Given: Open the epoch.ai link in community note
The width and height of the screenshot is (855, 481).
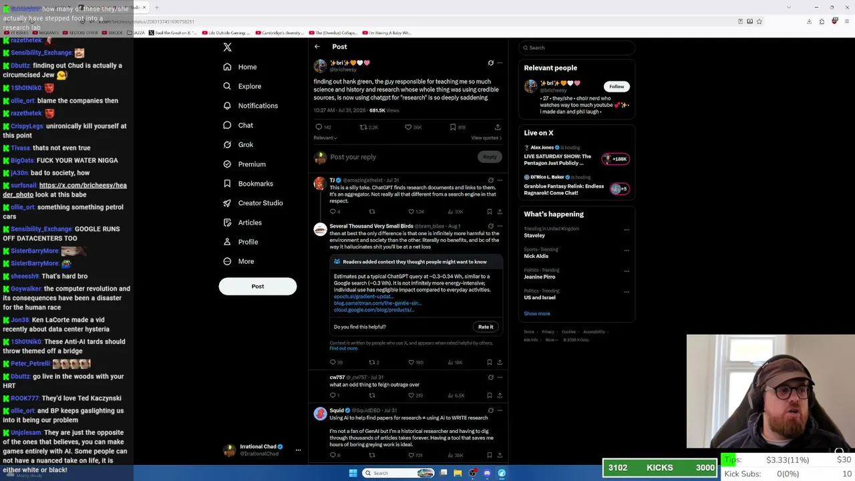Looking at the screenshot, I should (365, 297).
